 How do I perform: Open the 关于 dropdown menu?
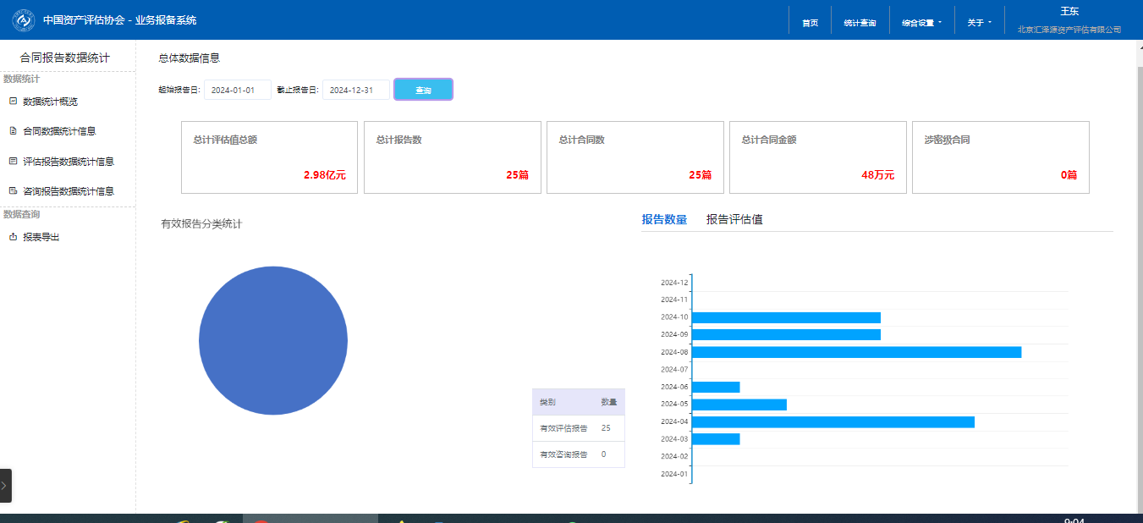[x=979, y=23]
